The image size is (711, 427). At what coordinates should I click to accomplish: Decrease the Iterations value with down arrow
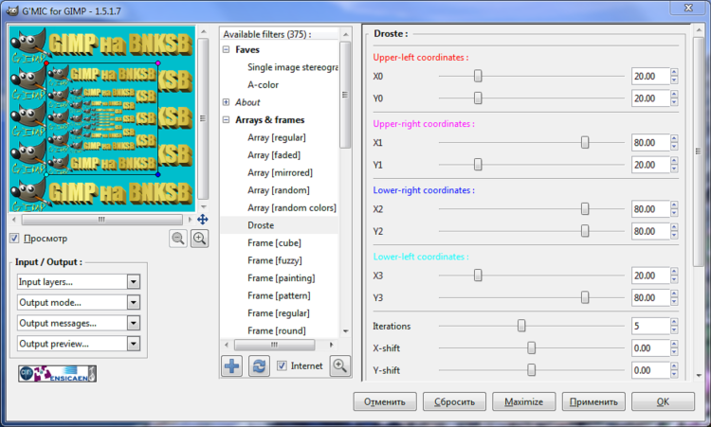[674, 330]
